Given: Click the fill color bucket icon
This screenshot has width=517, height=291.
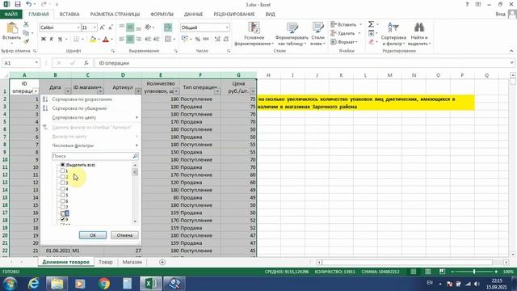Looking at the screenshot, I should tap(93, 40).
